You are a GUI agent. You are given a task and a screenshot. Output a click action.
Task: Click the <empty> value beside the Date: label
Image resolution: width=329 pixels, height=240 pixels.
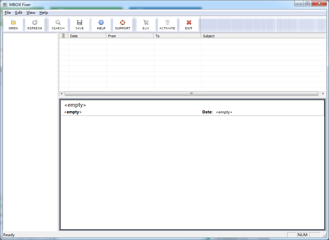[224, 112]
